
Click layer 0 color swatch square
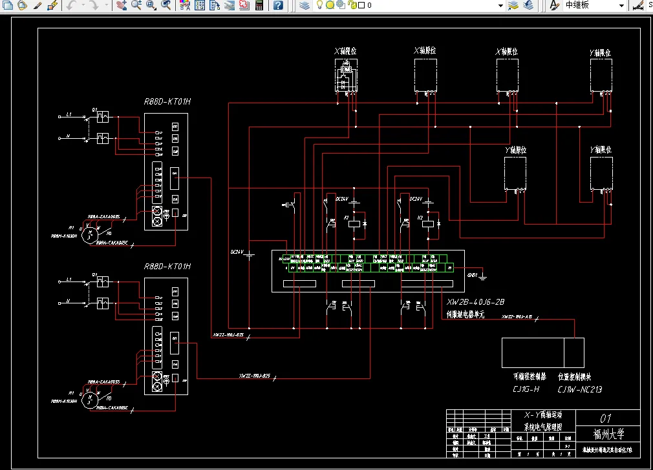click(x=361, y=5)
